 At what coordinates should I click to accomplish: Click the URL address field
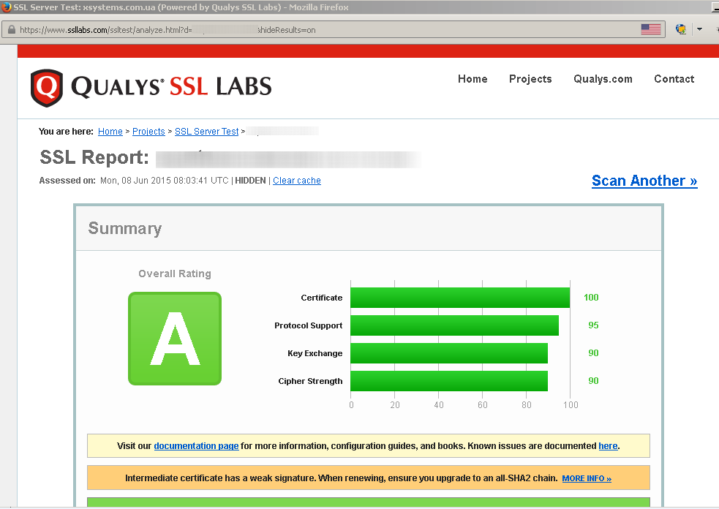coord(329,30)
